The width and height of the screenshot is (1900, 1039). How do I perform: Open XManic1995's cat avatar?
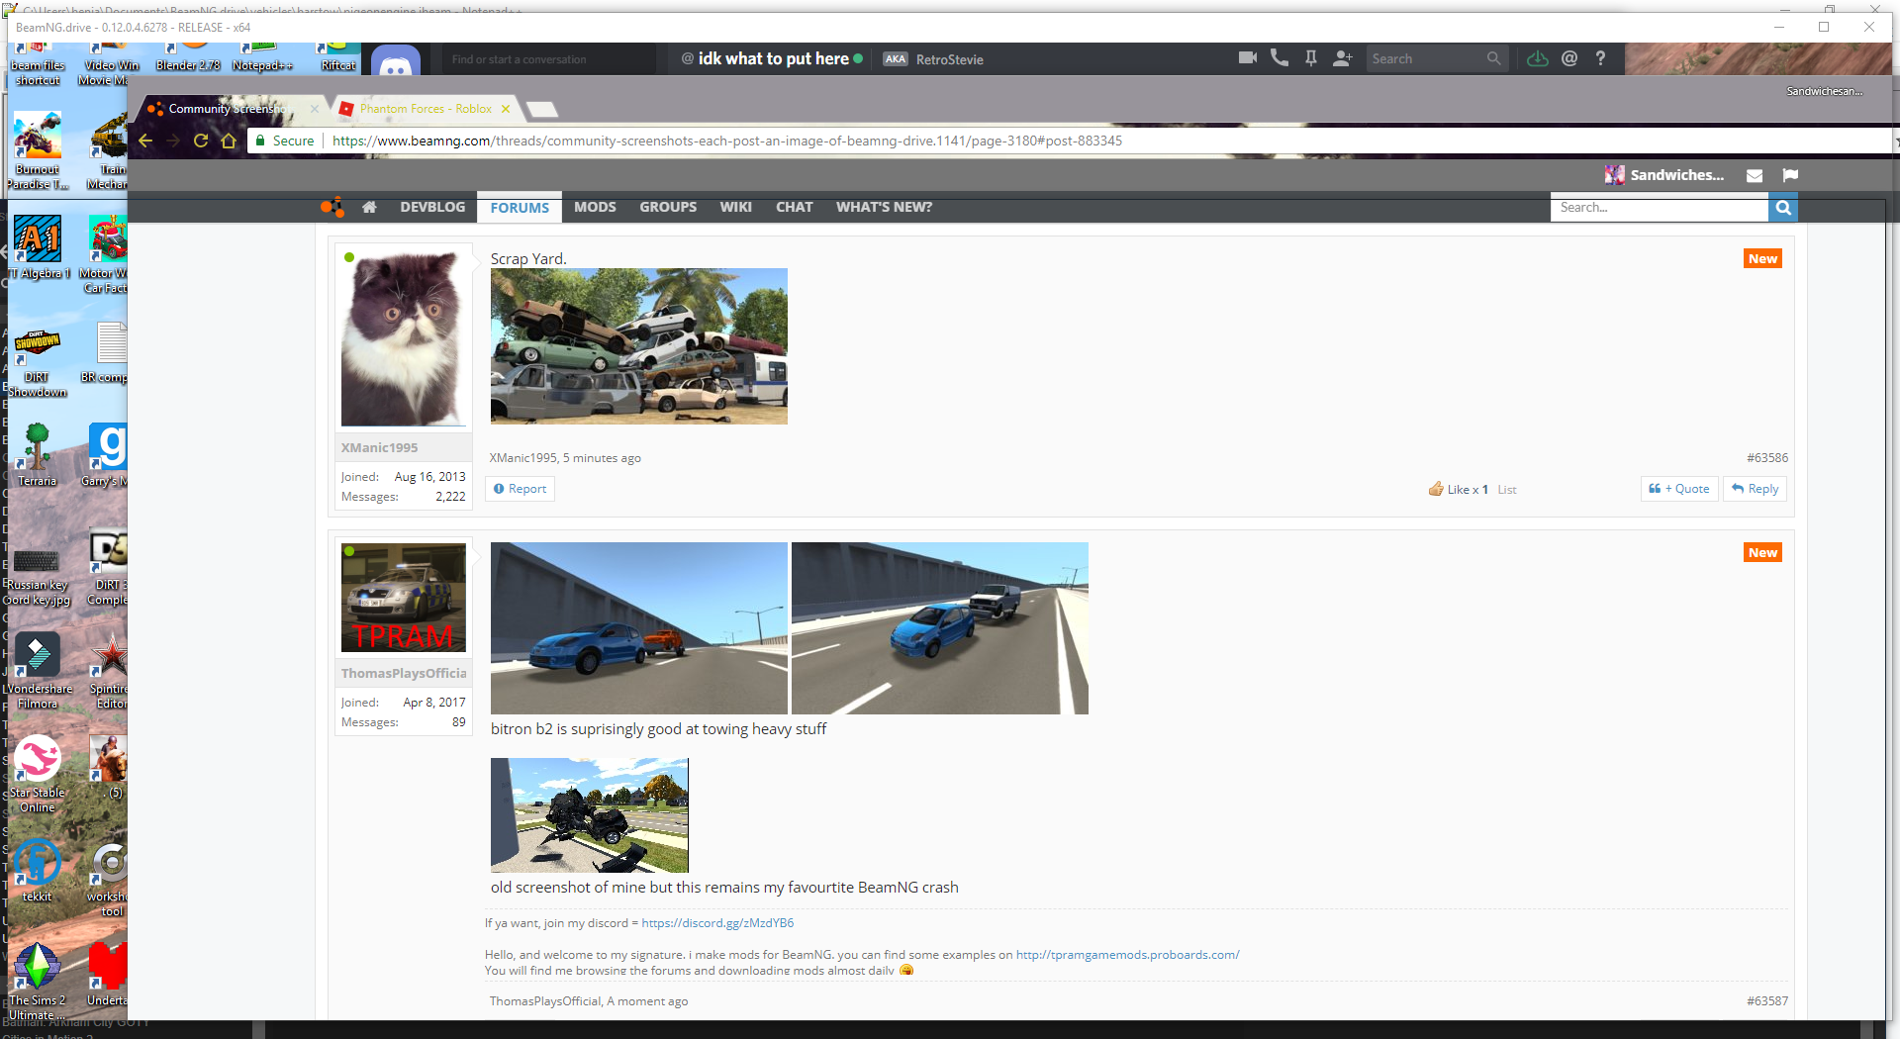pos(404,337)
